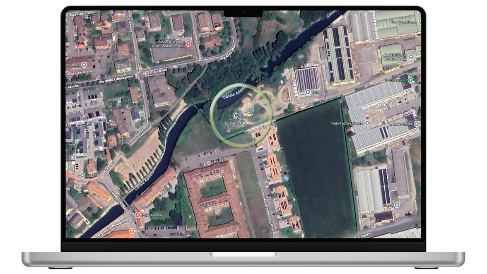Image resolution: width=487 pixels, height=274 pixels.
Task: Click the Via Madre Teresa di Calcutta label
Action: [268, 213]
